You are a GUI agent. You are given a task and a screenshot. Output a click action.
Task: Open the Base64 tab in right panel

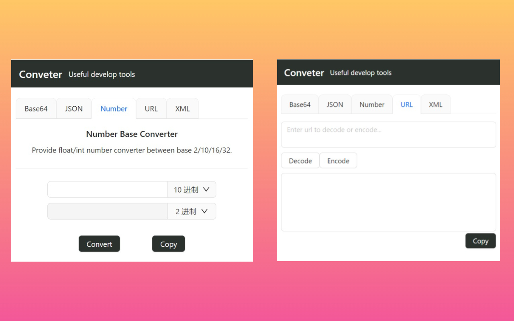pyautogui.click(x=300, y=105)
